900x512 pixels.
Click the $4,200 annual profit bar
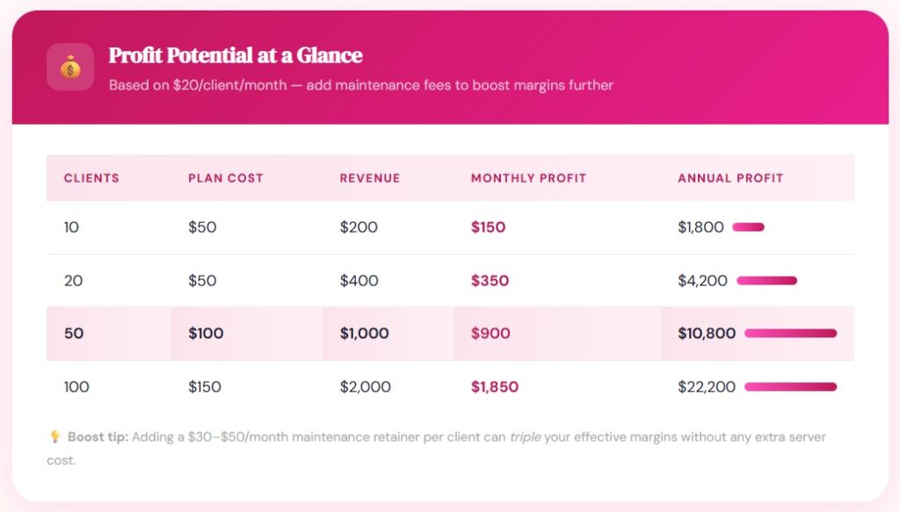[x=766, y=281]
